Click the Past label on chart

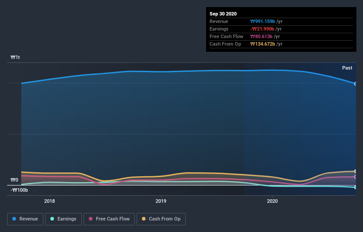347,68
